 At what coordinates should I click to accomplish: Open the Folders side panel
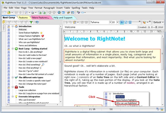(x=4, y=26)
